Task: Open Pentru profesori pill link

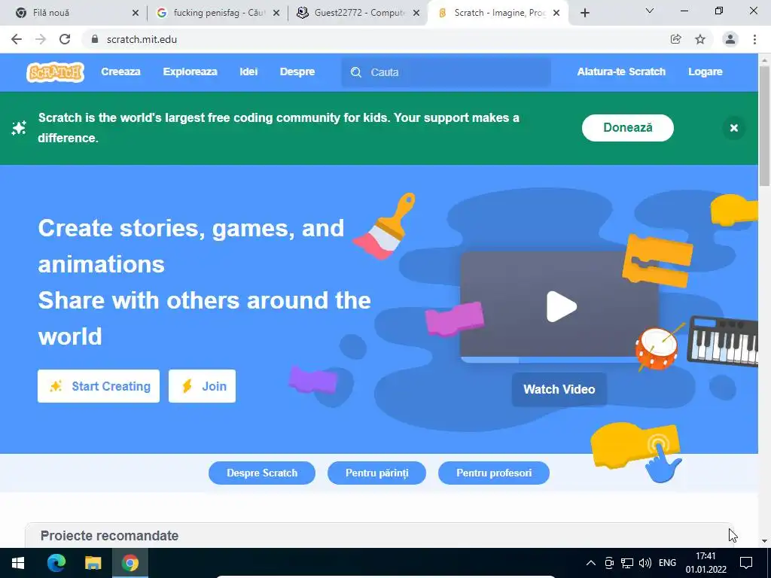Action: point(494,473)
